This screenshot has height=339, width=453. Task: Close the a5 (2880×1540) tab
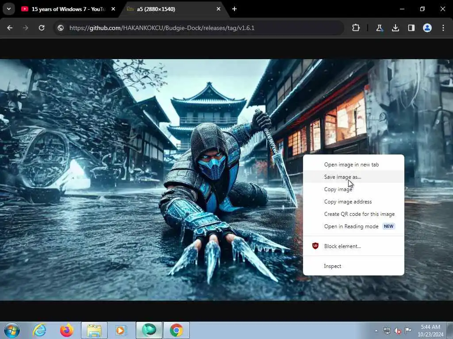click(x=219, y=9)
